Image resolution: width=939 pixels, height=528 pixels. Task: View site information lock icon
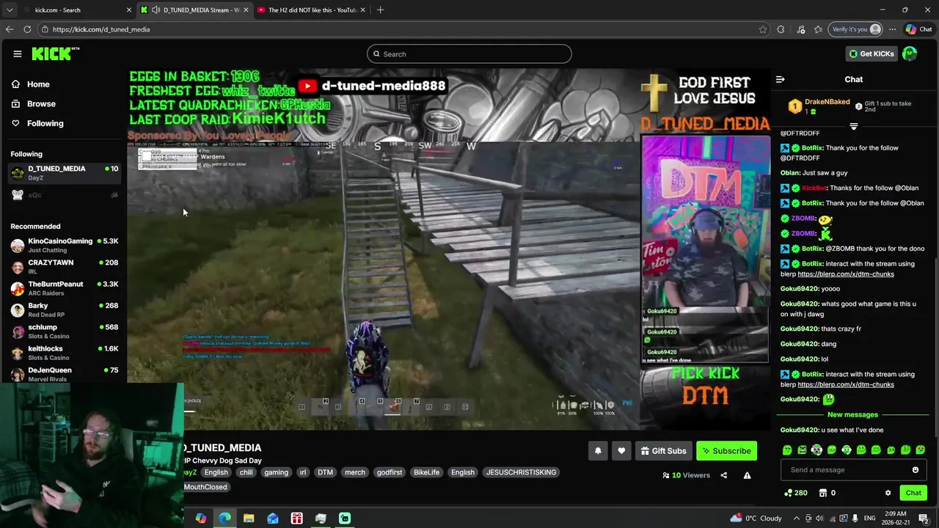coord(45,29)
